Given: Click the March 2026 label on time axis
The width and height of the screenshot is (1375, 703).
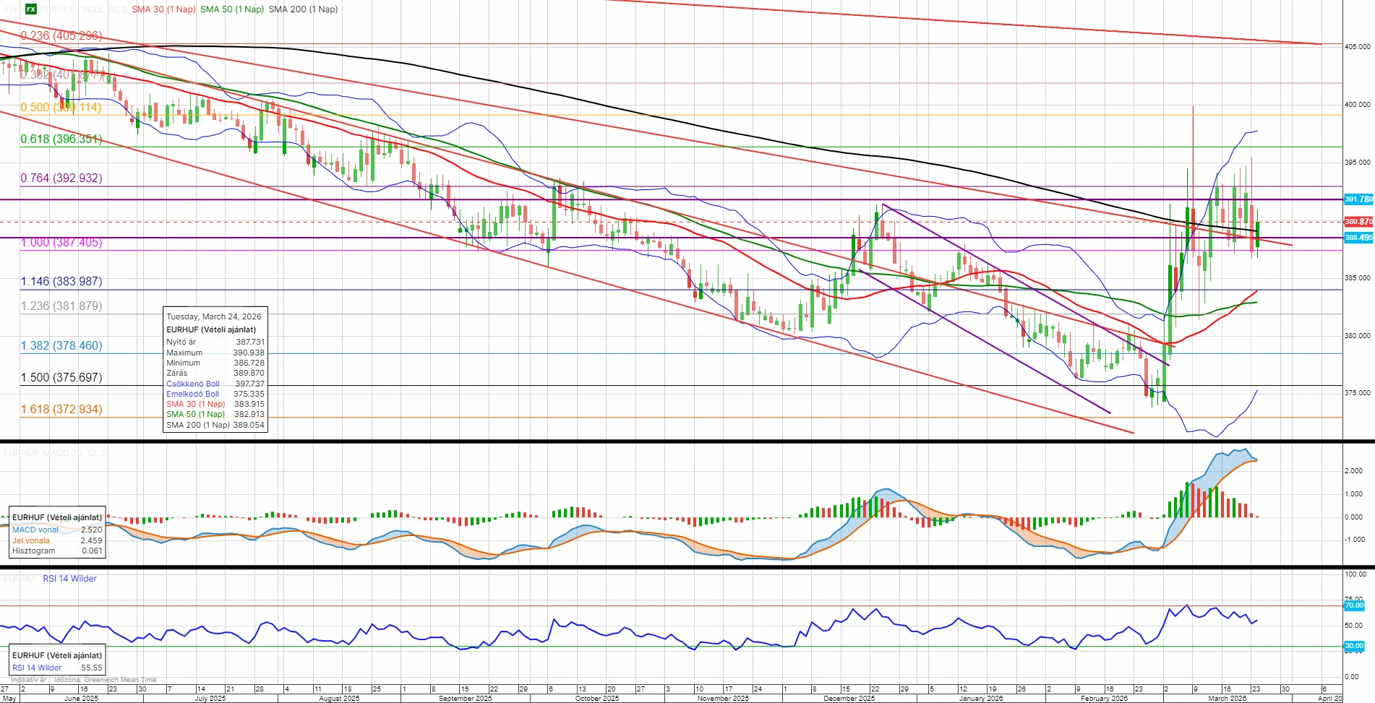Looking at the screenshot, I should coord(1227,699).
